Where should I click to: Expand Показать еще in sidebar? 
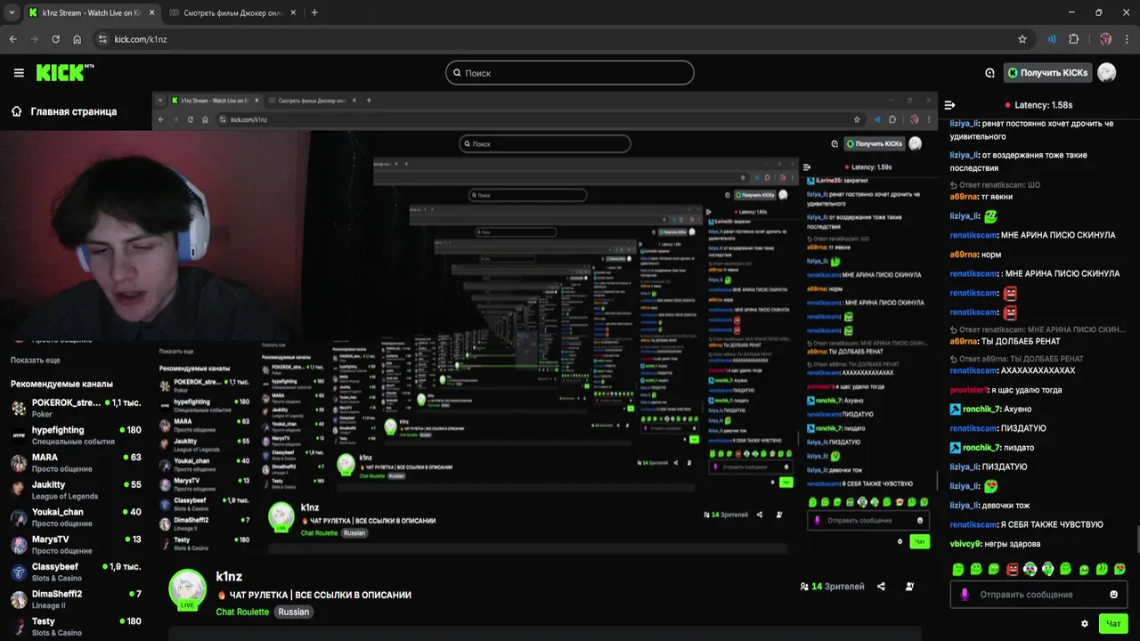[x=36, y=361]
